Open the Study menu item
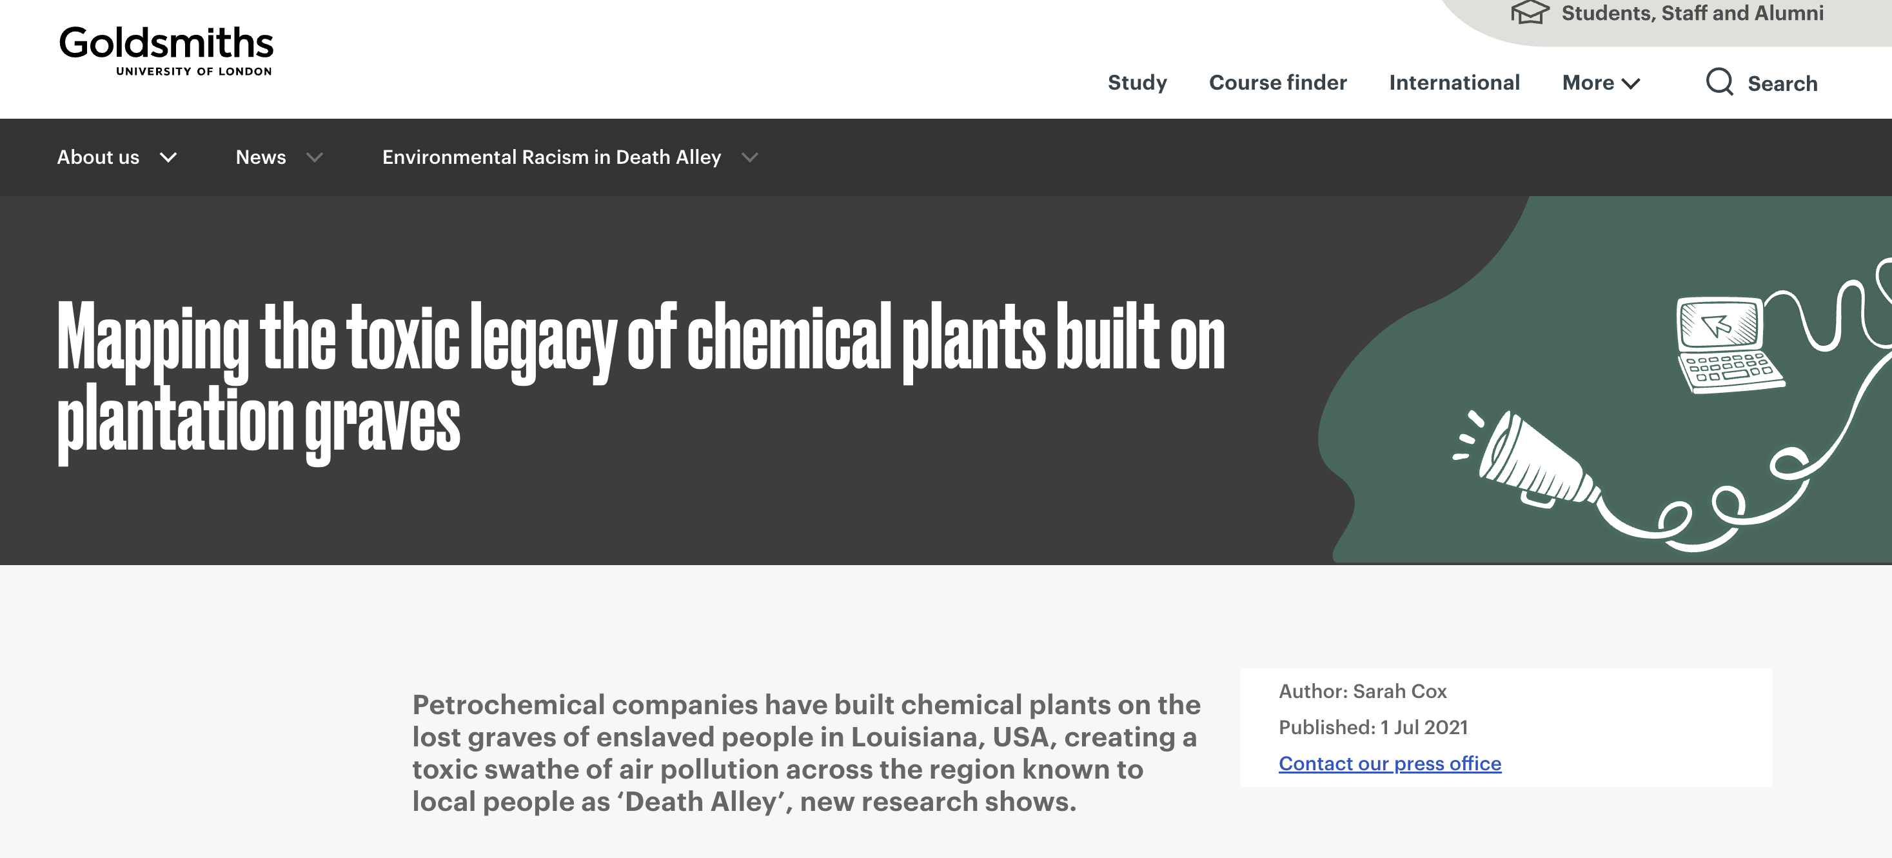 click(1137, 83)
